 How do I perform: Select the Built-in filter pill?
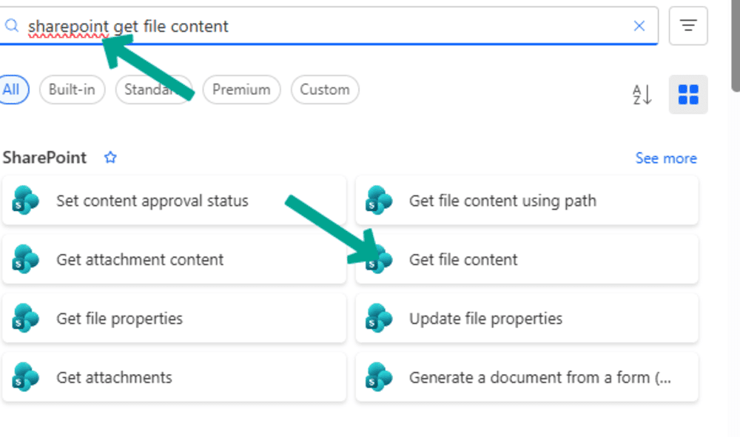coord(72,90)
